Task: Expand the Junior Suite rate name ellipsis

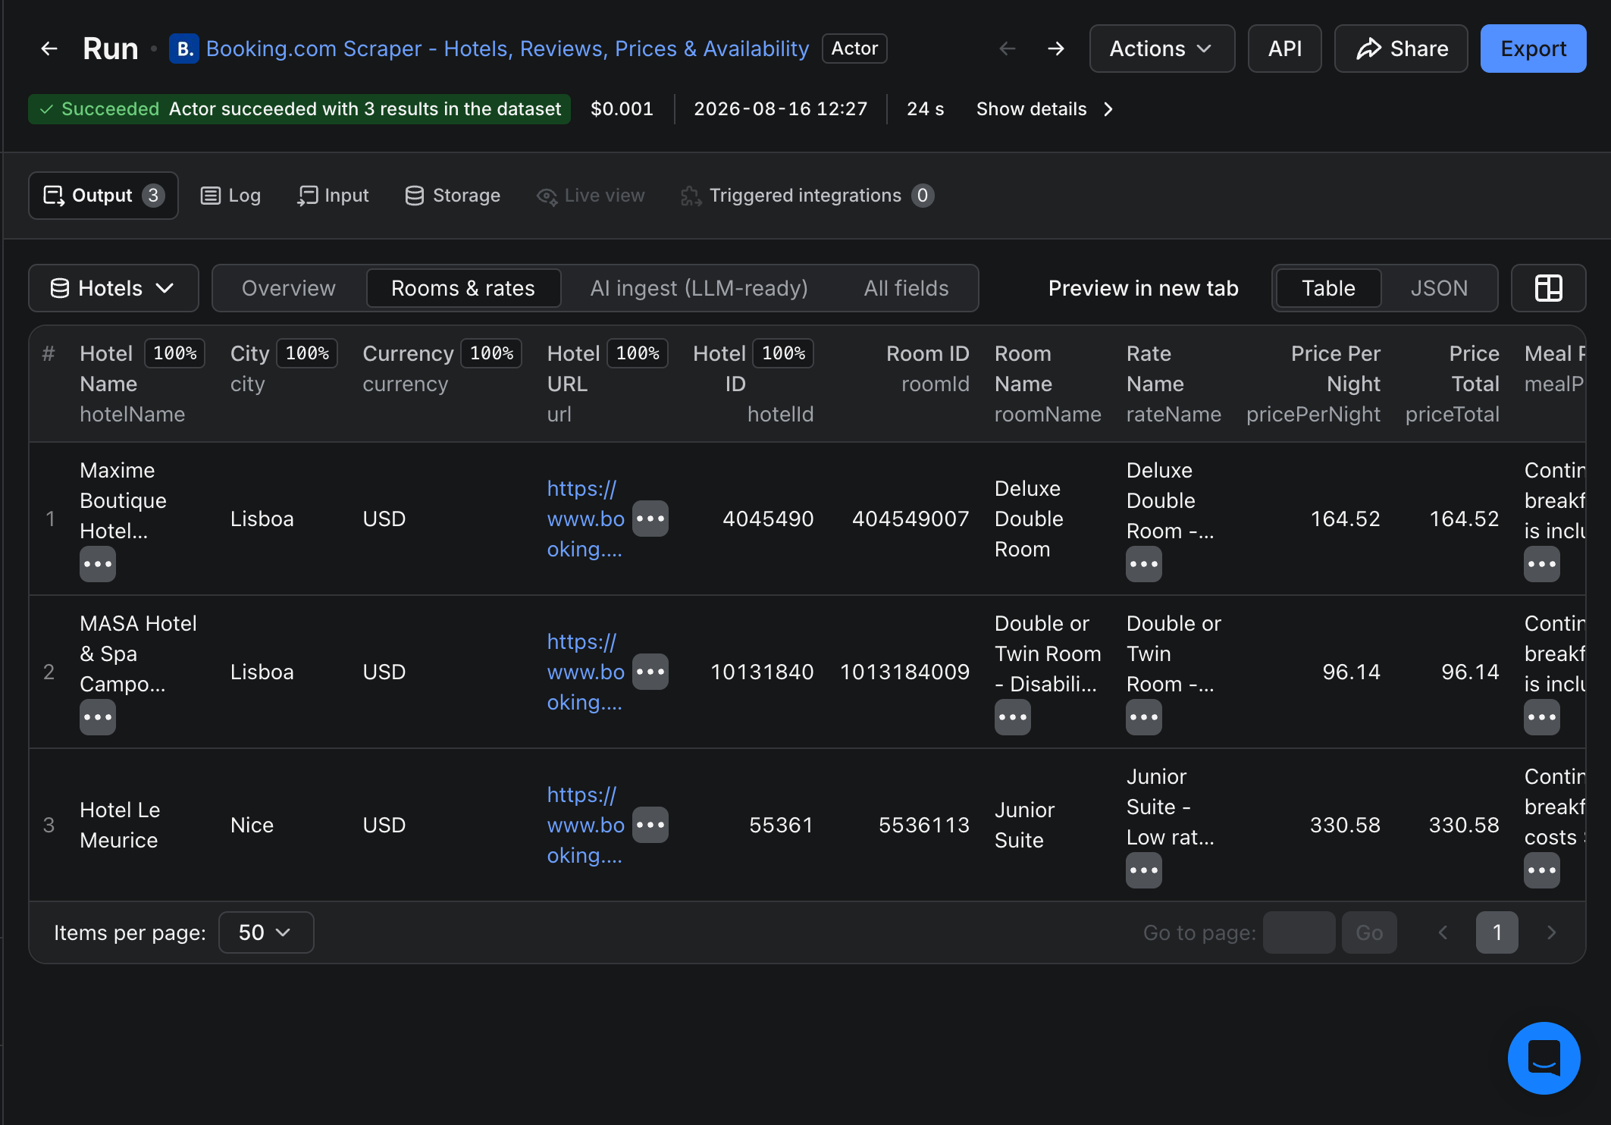Action: [x=1144, y=870]
